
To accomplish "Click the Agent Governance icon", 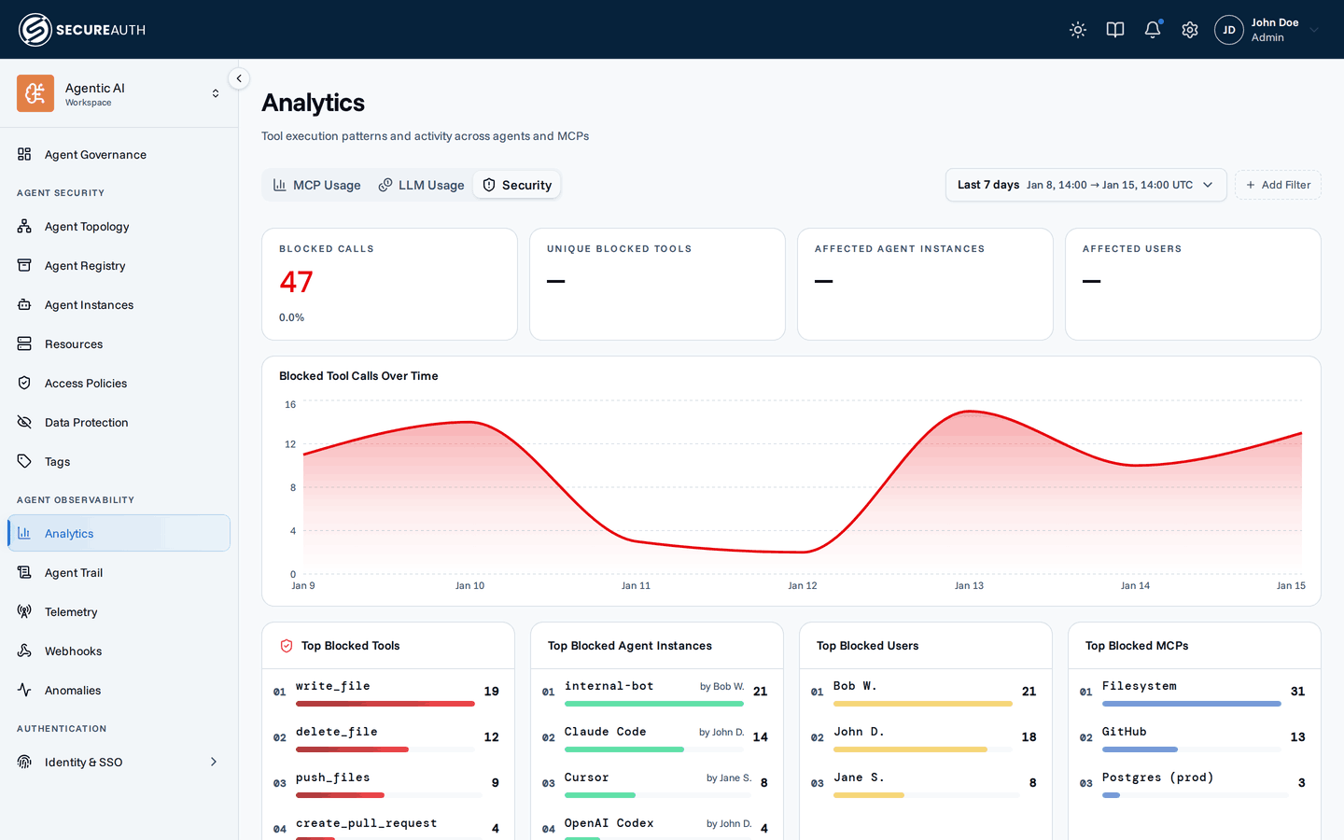I will pos(24,154).
